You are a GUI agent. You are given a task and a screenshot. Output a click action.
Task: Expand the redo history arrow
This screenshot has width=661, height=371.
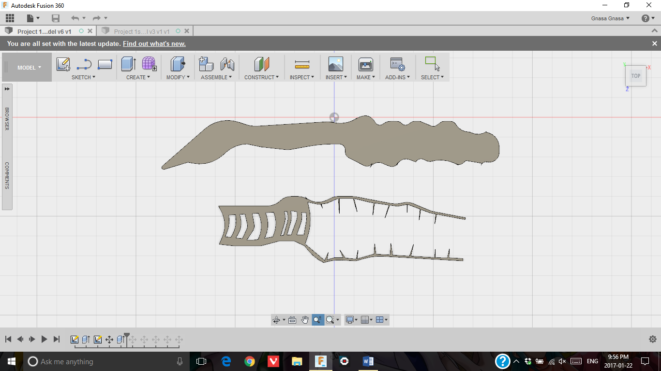pyautogui.click(x=105, y=18)
